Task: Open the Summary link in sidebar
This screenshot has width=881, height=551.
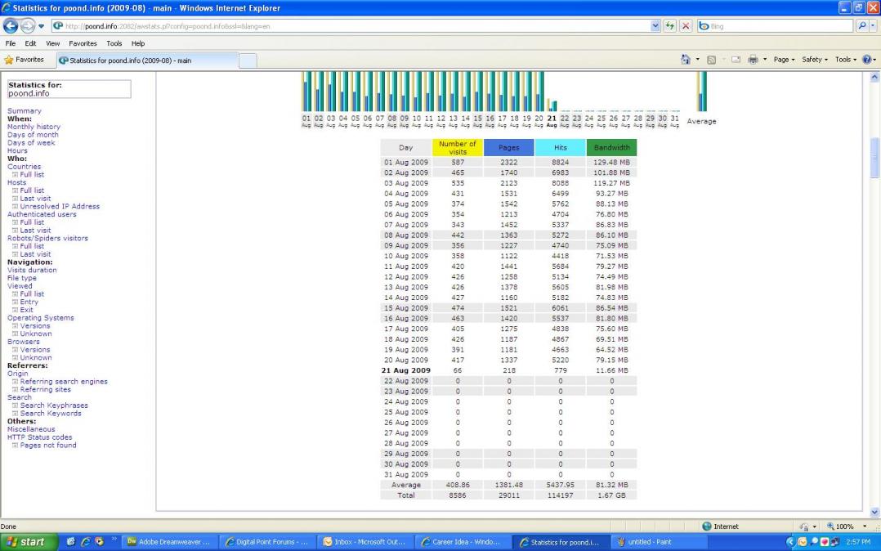Action: pos(25,110)
